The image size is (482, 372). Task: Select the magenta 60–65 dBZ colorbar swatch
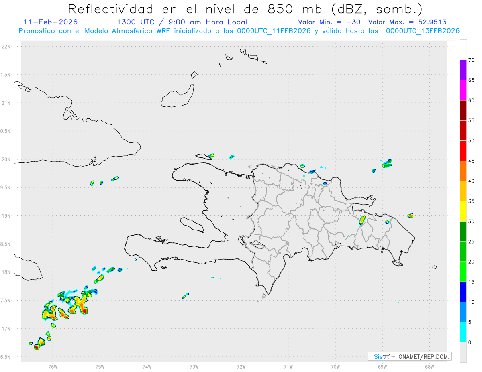tap(463, 90)
